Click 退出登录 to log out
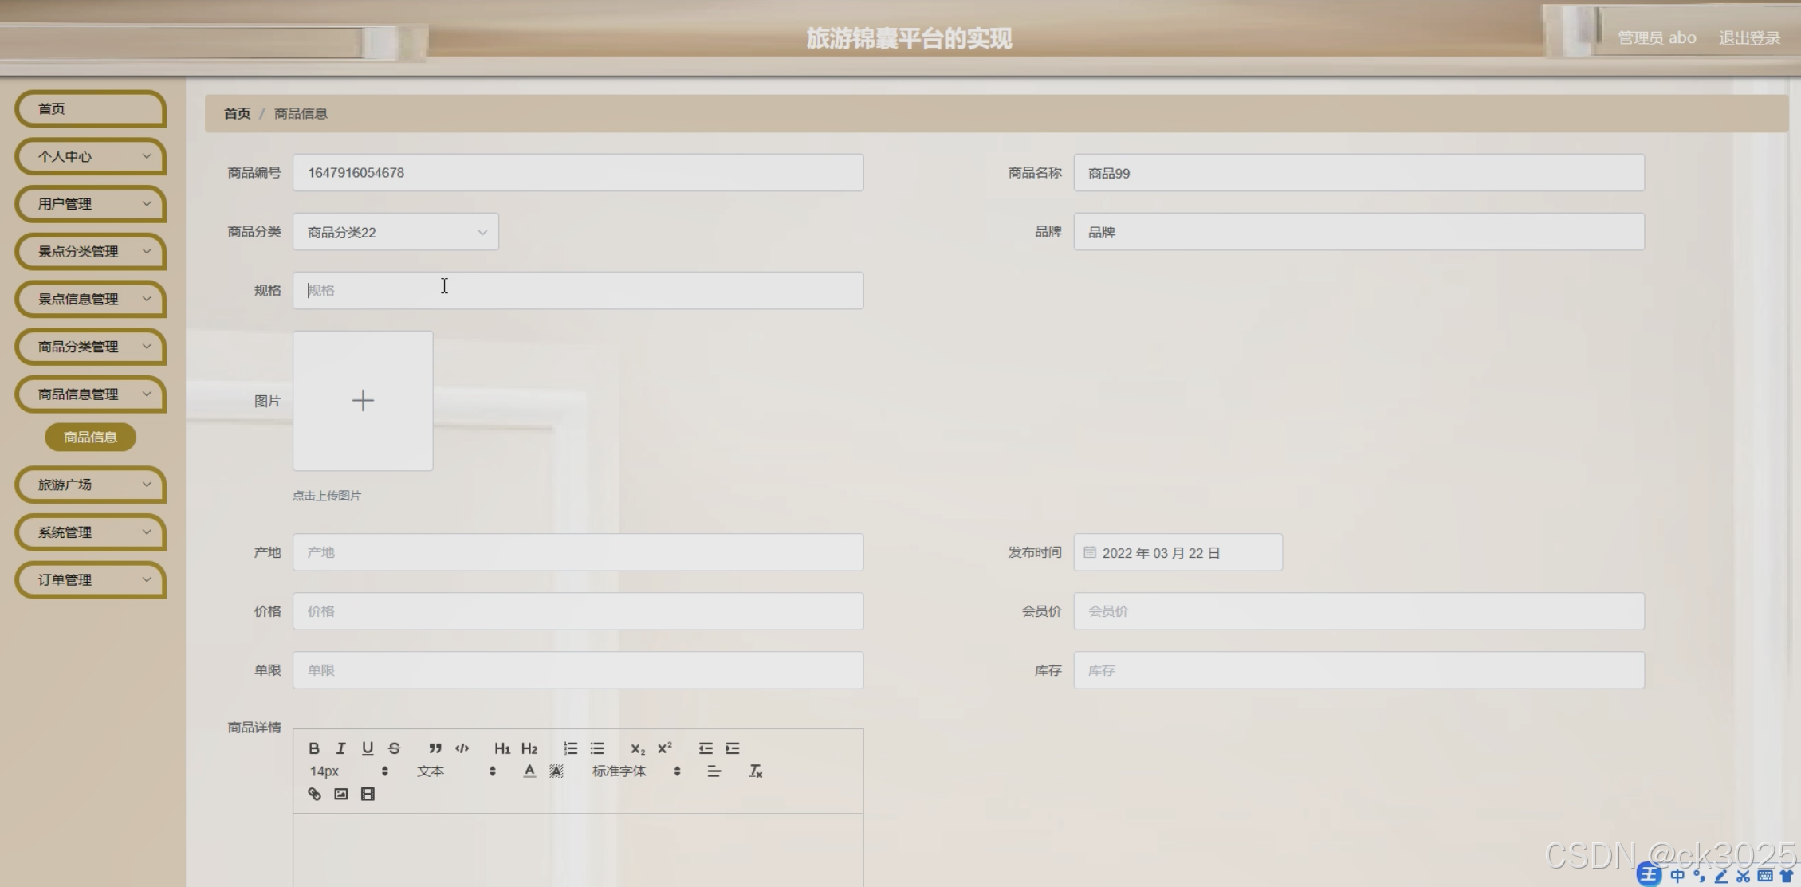The image size is (1801, 887). coord(1749,38)
